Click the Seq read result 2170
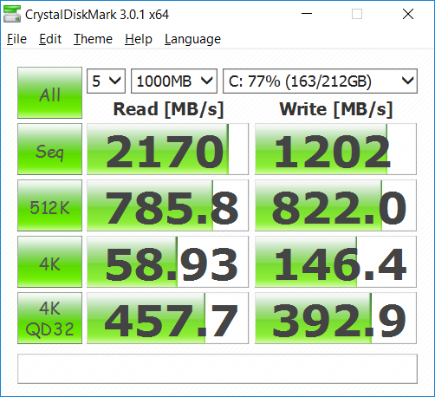 coord(167,149)
